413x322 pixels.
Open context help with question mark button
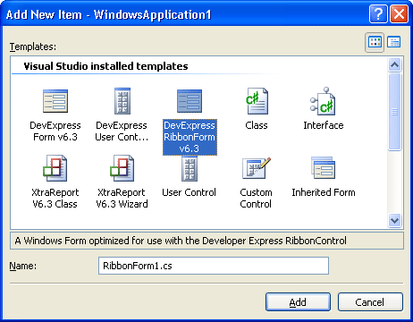pyautogui.click(x=378, y=14)
